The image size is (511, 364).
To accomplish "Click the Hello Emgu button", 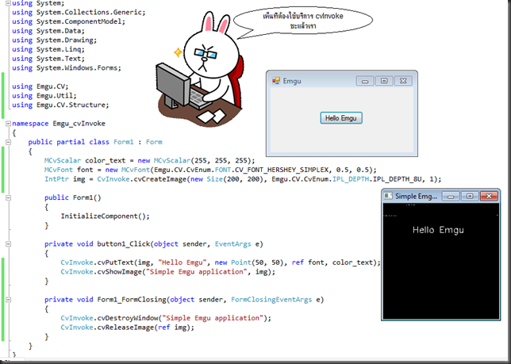I will point(341,118).
